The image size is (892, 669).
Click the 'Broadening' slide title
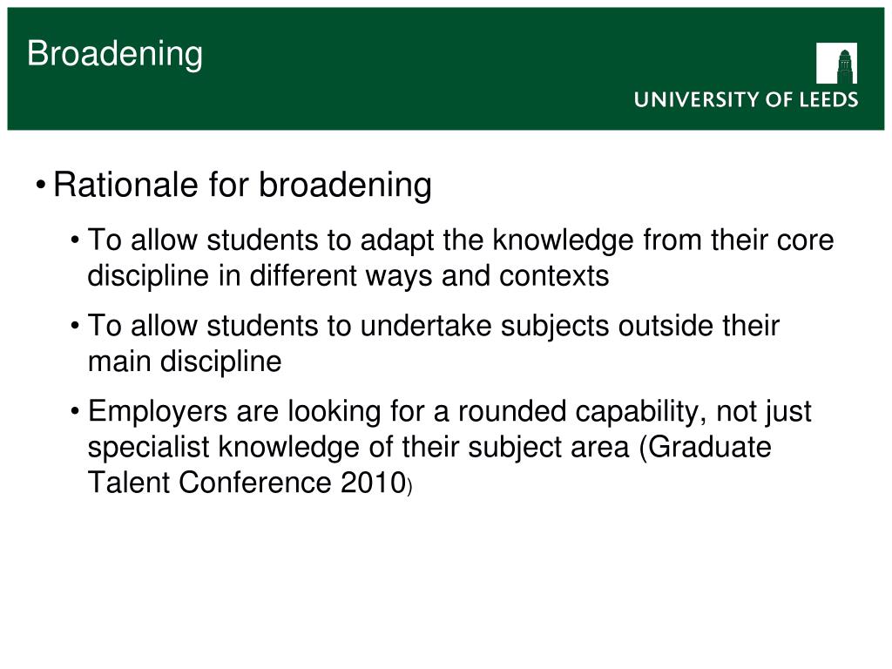pos(115,54)
